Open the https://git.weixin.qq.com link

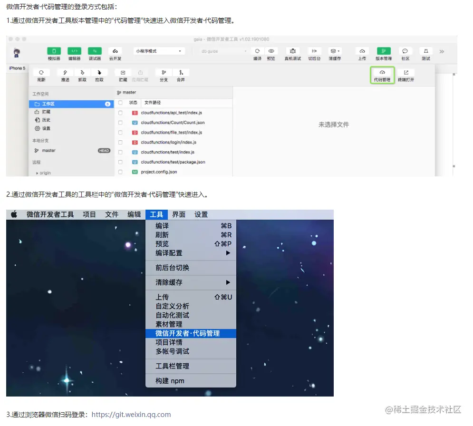tap(131, 415)
